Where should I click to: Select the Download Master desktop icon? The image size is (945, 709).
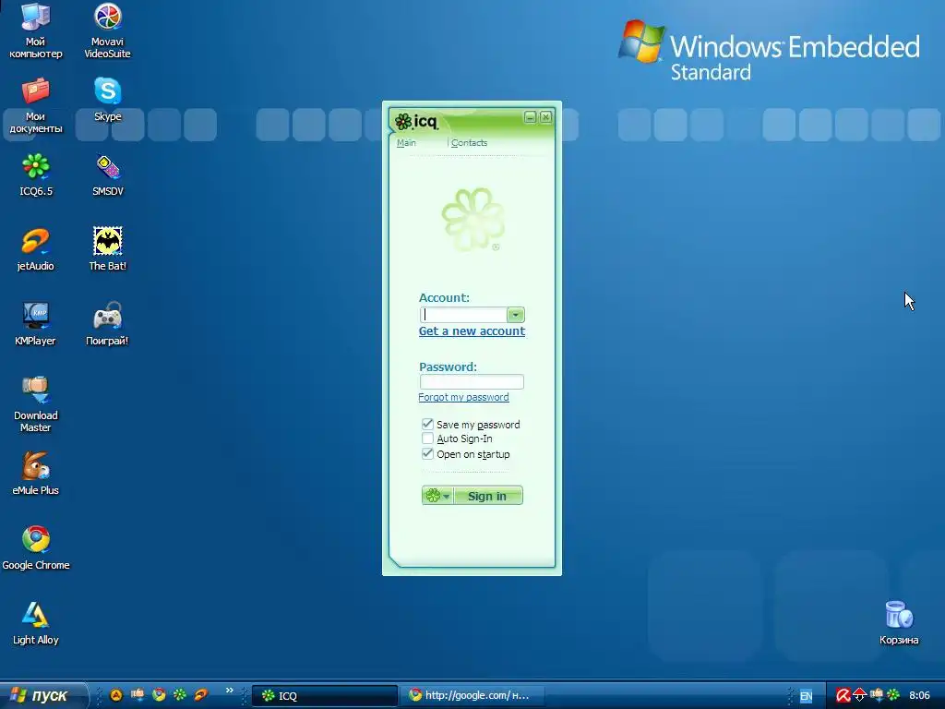36,404
